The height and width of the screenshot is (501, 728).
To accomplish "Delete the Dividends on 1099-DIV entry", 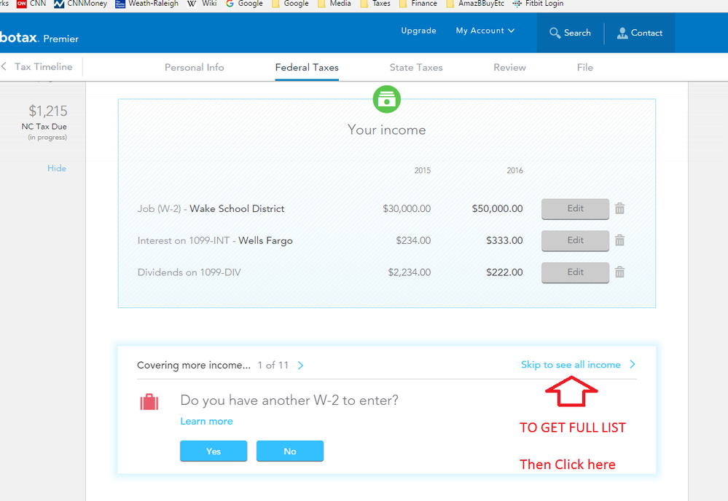I will pyautogui.click(x=619, y=272).
